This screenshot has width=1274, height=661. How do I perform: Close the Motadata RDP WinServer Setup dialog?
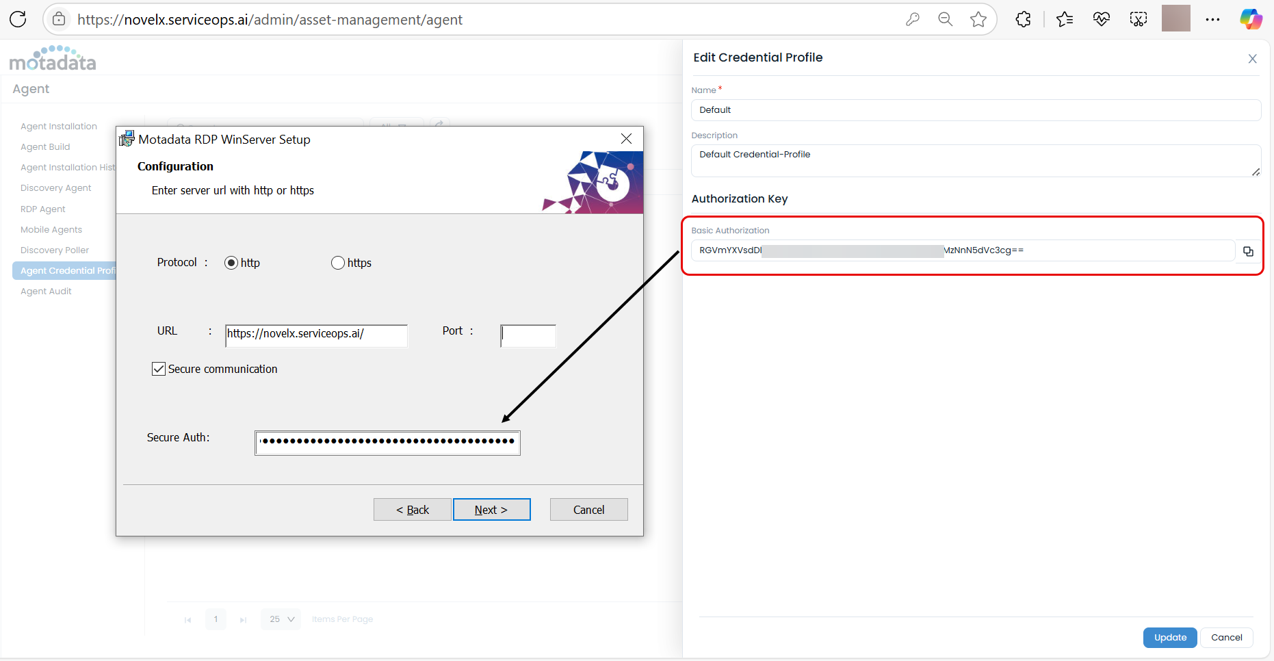[x=626, y=139]
